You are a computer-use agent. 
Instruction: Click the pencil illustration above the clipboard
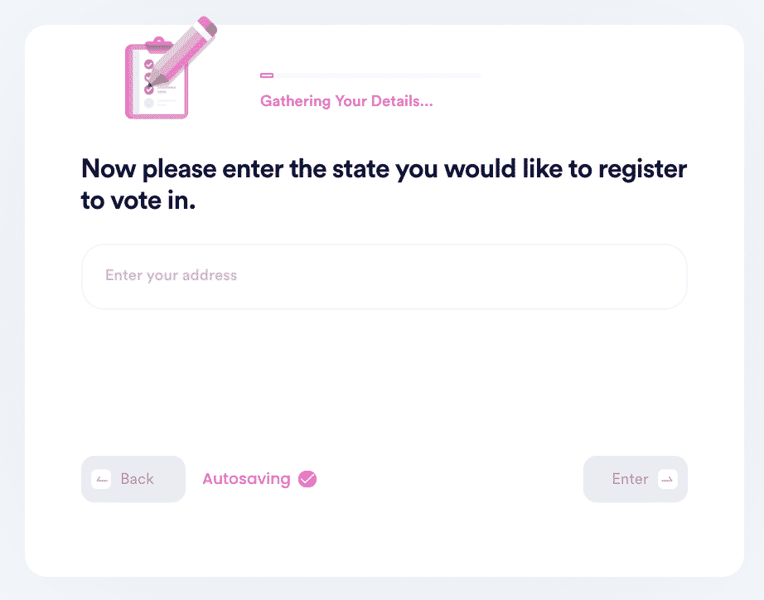tap(183, 51)
